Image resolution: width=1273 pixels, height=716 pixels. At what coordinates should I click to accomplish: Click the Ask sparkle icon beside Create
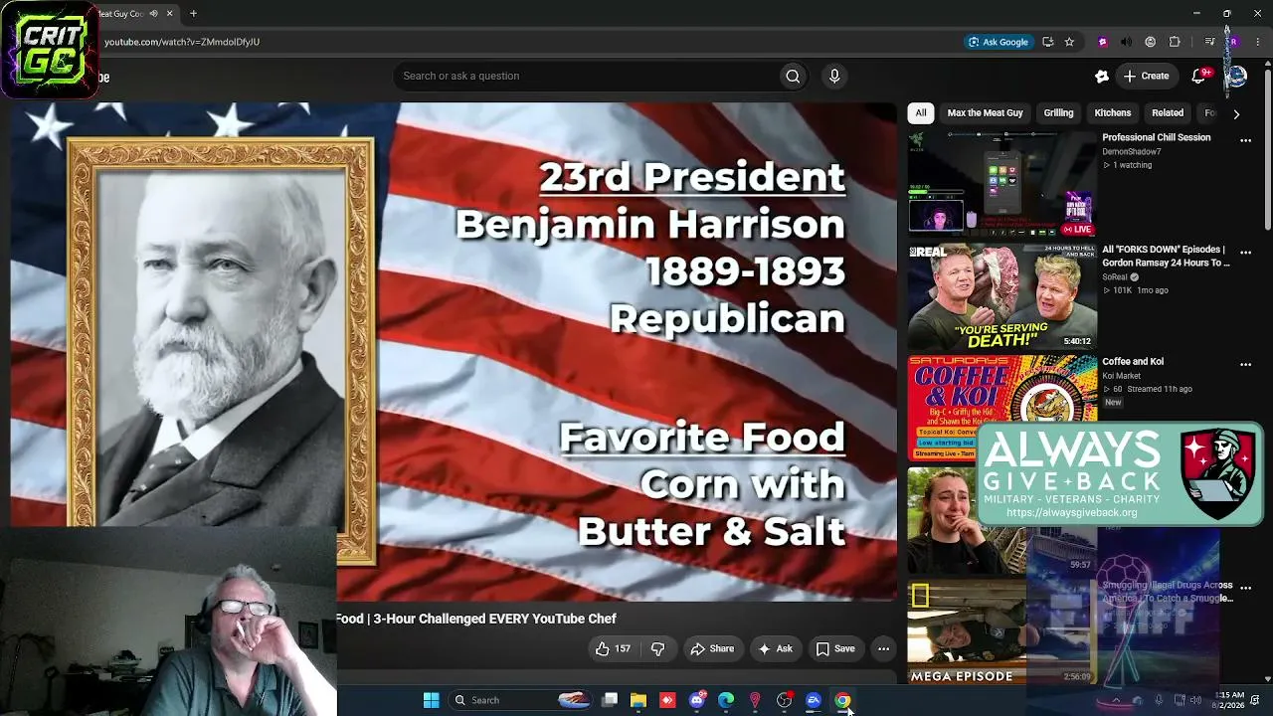pyautogui.click(x=1102, y=76)
